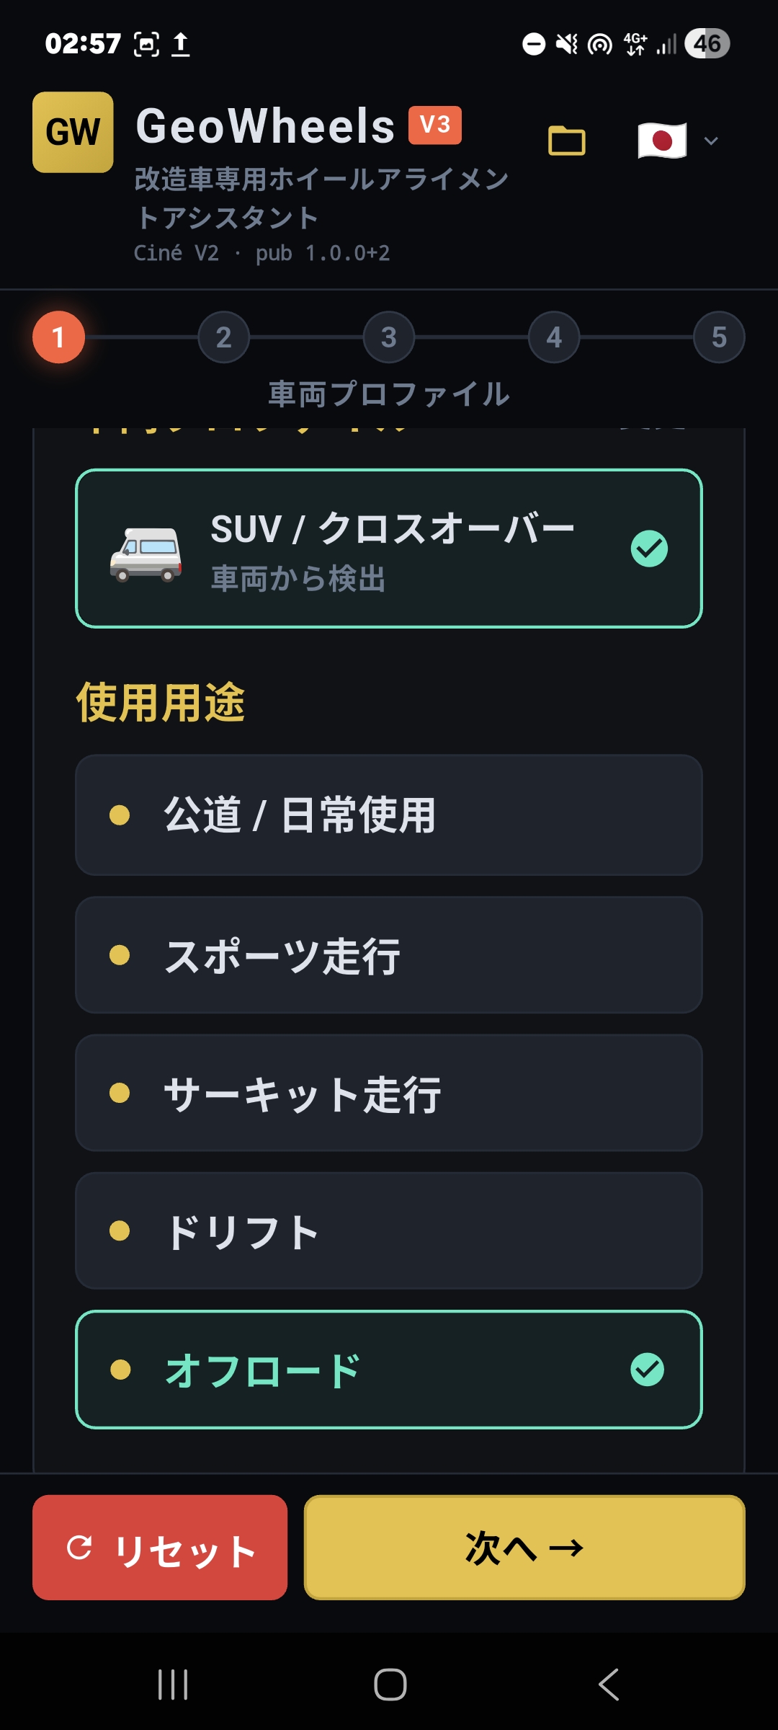Tap the V3 version badge
Screen dimensions: 778x1730
coord(434,125)
